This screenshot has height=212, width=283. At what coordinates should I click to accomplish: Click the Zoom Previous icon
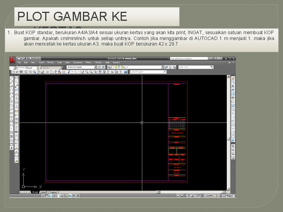(x=95, y=72)
